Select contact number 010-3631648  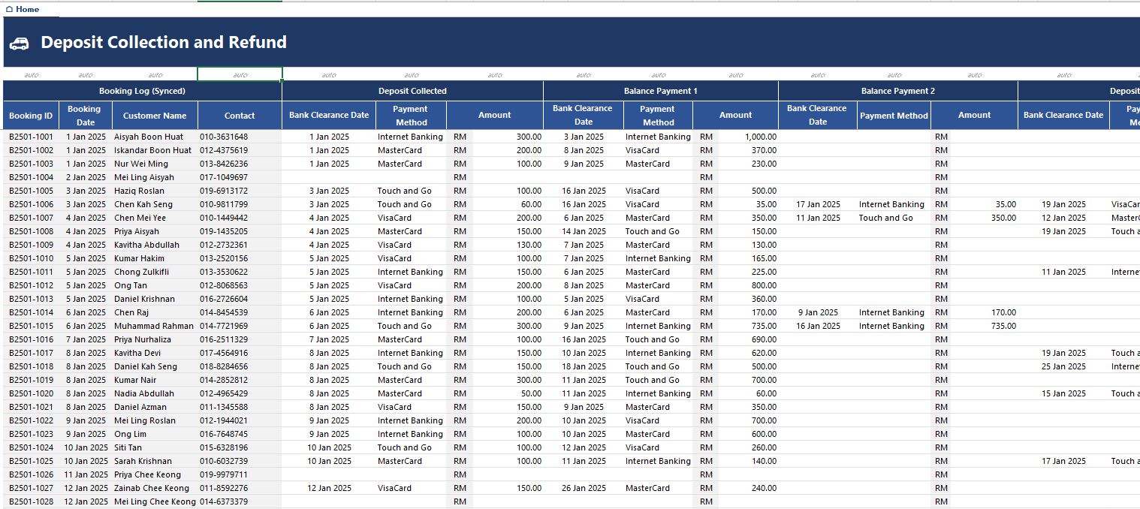tap(224, 137)
